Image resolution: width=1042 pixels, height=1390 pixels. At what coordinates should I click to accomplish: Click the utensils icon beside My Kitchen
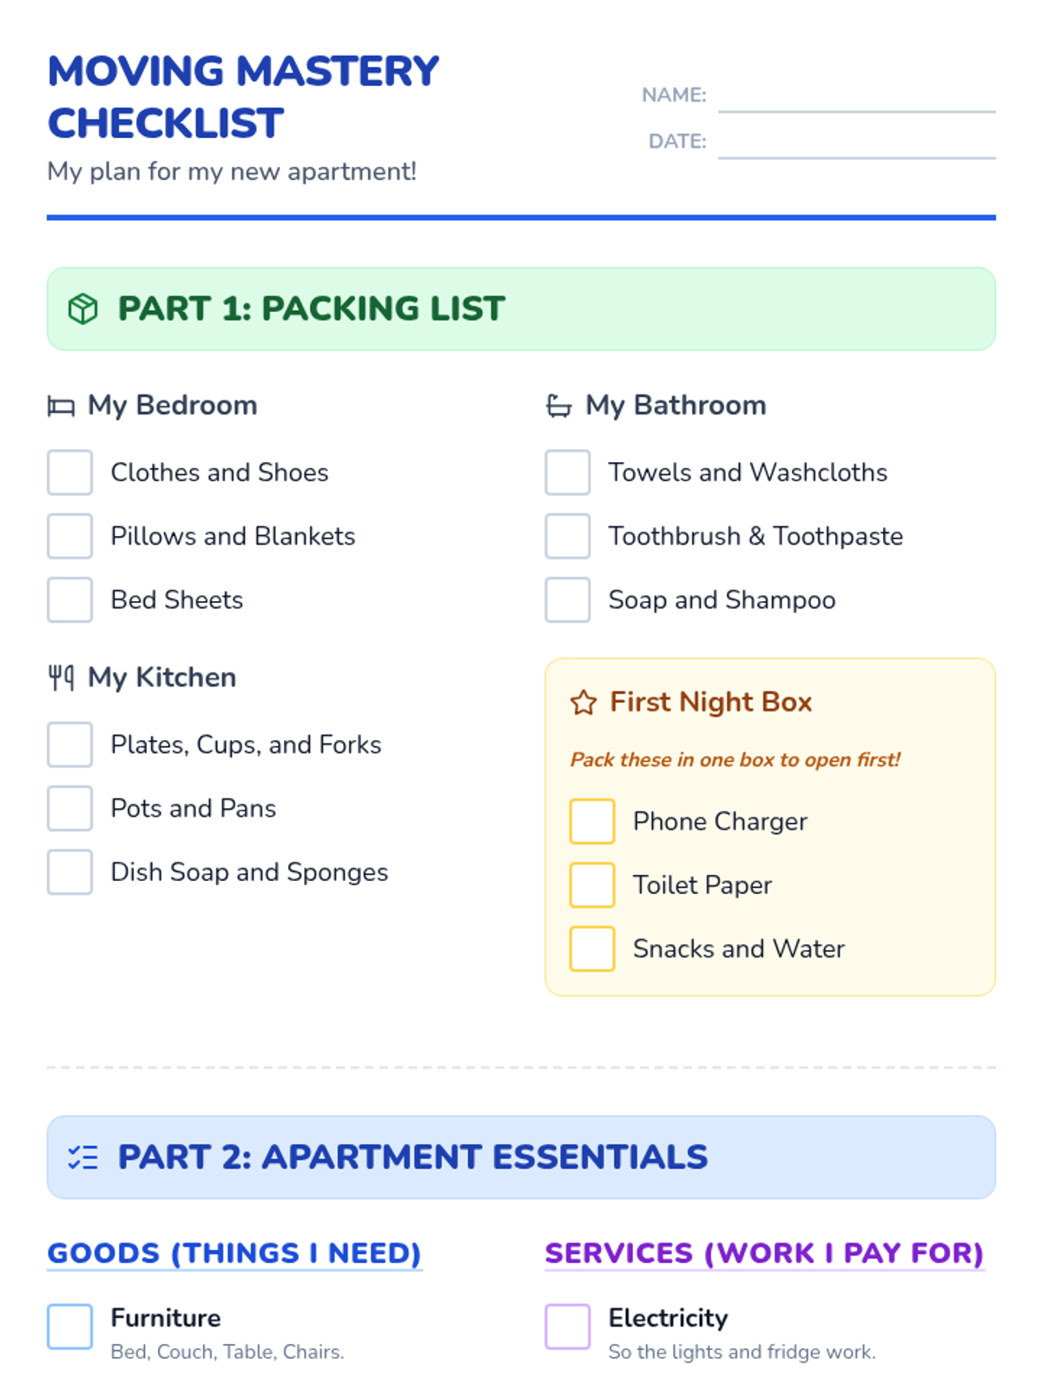pos(61,678)
